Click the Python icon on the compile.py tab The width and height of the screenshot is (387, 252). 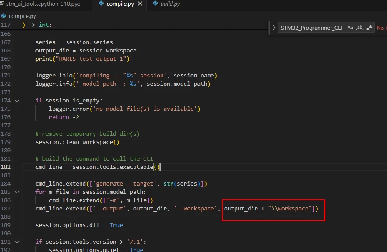pos(101,3)
